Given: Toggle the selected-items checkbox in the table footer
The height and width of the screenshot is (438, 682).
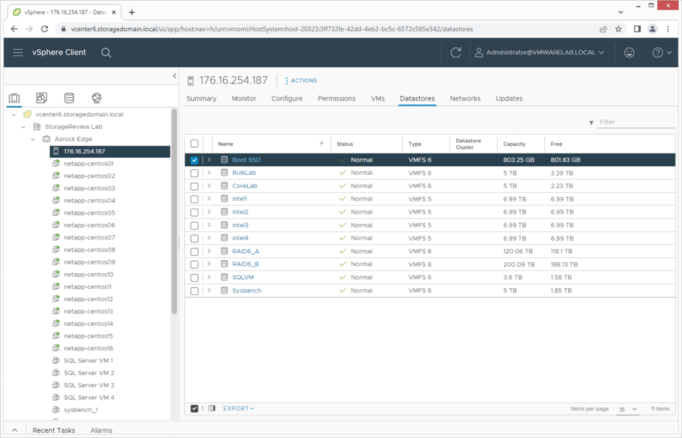Looking at the screenshot, I should [x=194, y=409].
